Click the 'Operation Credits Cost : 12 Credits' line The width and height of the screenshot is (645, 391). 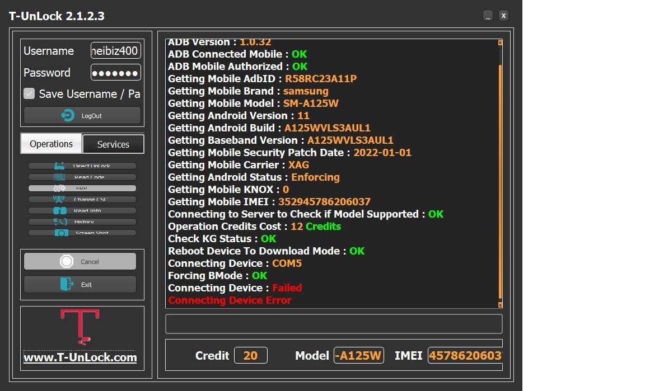254,227
